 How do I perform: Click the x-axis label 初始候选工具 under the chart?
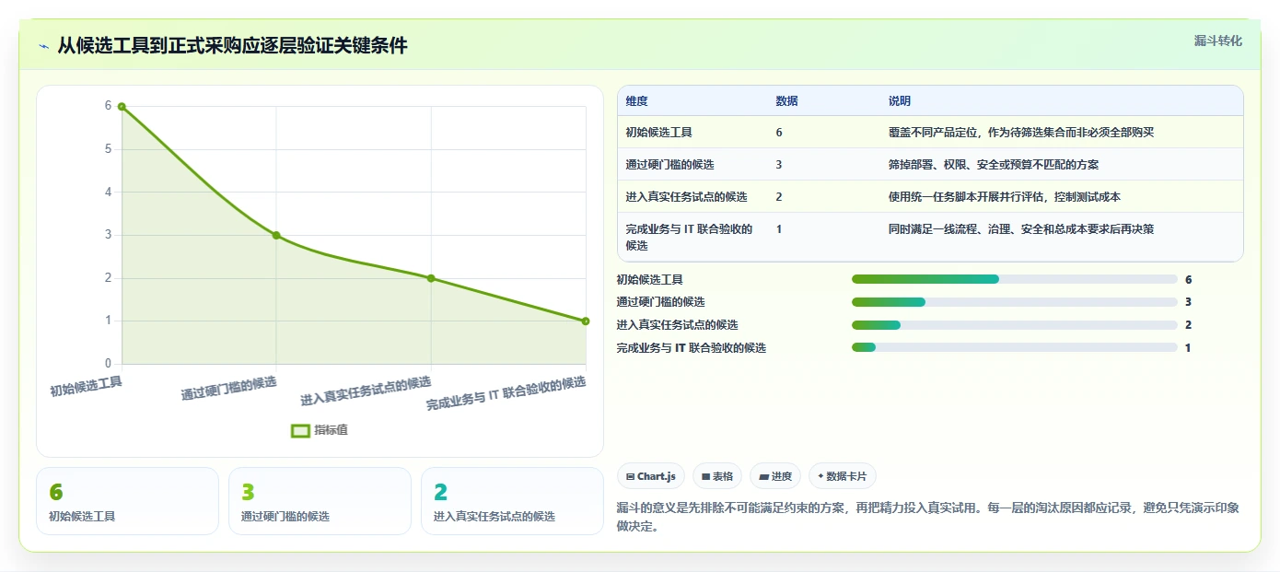click(87, 387)
